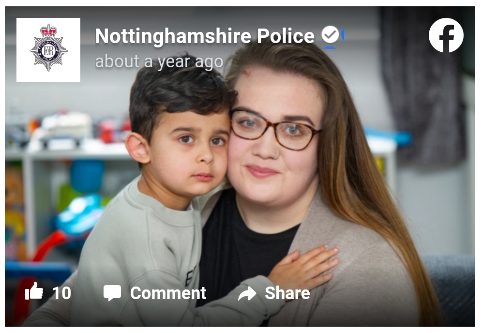Click the comment speech bubble icon

(112, 293)
